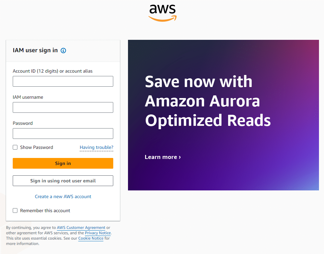Open the AWS Customer Agreement link
The height and width of the screenshot is (254, 324).
coord(81,228)
